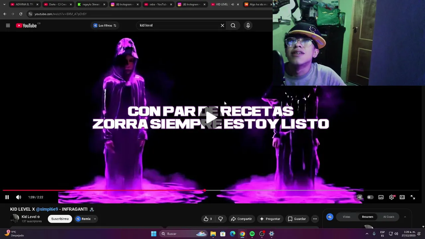
Task: Toggle autoplay switch in player
Action: (x=370, y=197)
